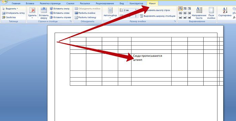
Task: Switch to the Конструктор tab
Action: click(136, 3)
